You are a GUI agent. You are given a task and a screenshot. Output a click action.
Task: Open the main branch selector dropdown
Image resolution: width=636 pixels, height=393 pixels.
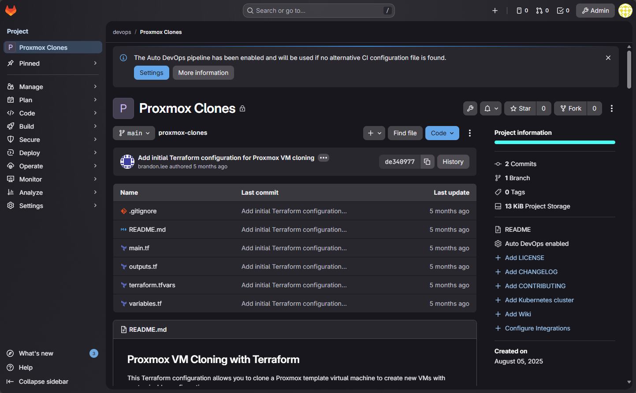pos(134,133)
